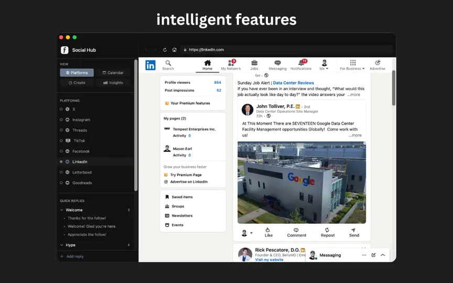This screenshot has height=283, width=453.
Task: Switch to the Insights view tab
Action: point(113,83)
